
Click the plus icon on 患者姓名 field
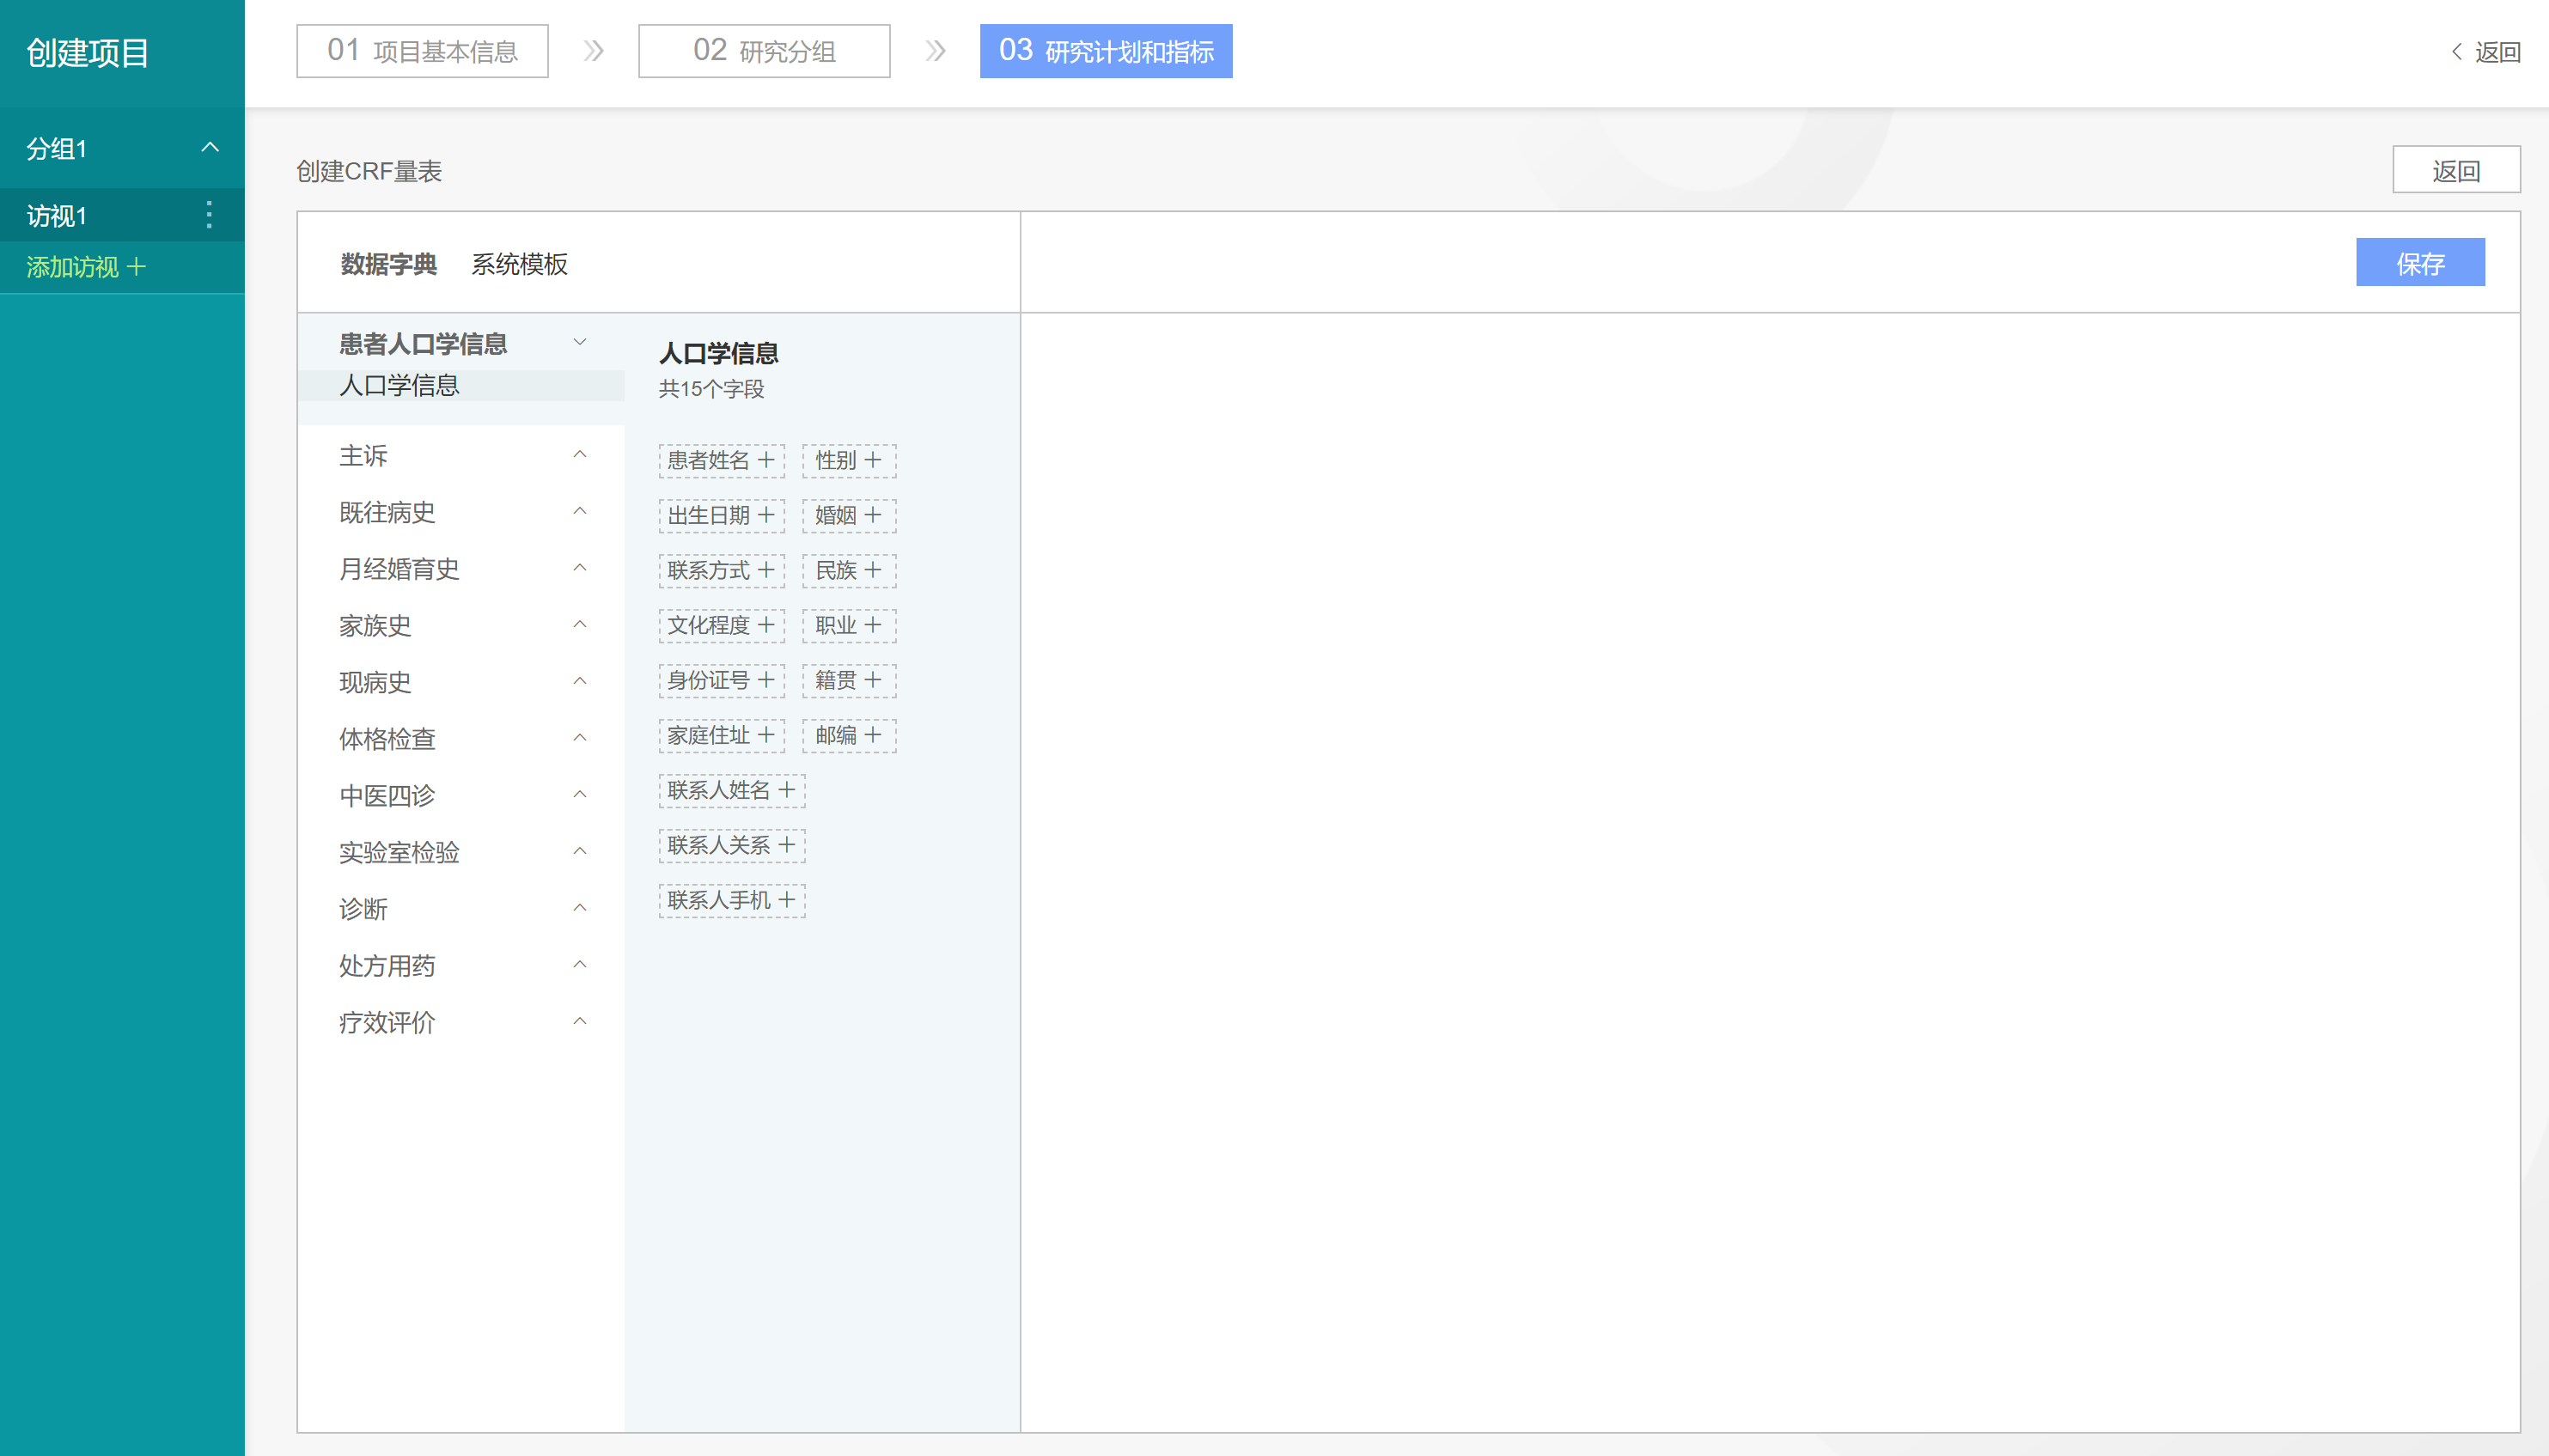766,460
